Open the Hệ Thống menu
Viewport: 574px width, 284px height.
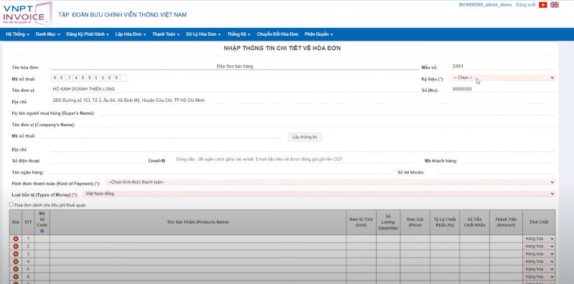(x=17, y=34)
